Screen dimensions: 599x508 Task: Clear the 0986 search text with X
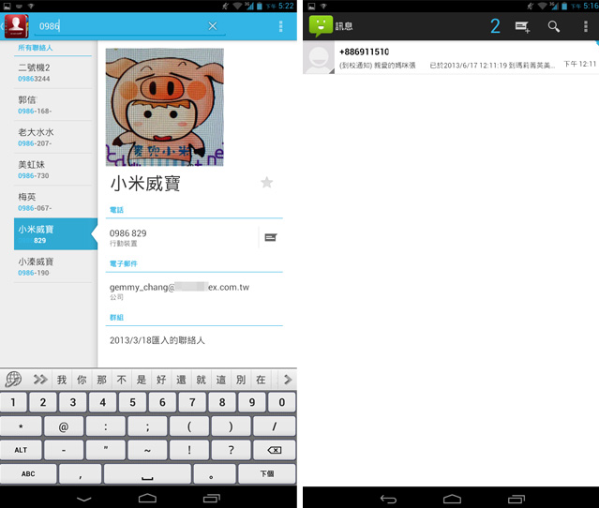[213, 26]
